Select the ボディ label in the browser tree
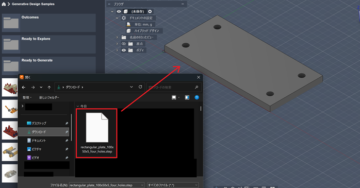The width and height of the screenshot is (360, 188). click(x=140, y=50)
